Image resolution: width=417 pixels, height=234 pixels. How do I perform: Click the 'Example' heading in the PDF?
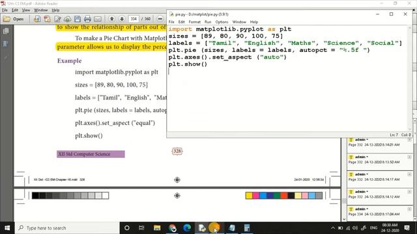[x=70, y=60]
